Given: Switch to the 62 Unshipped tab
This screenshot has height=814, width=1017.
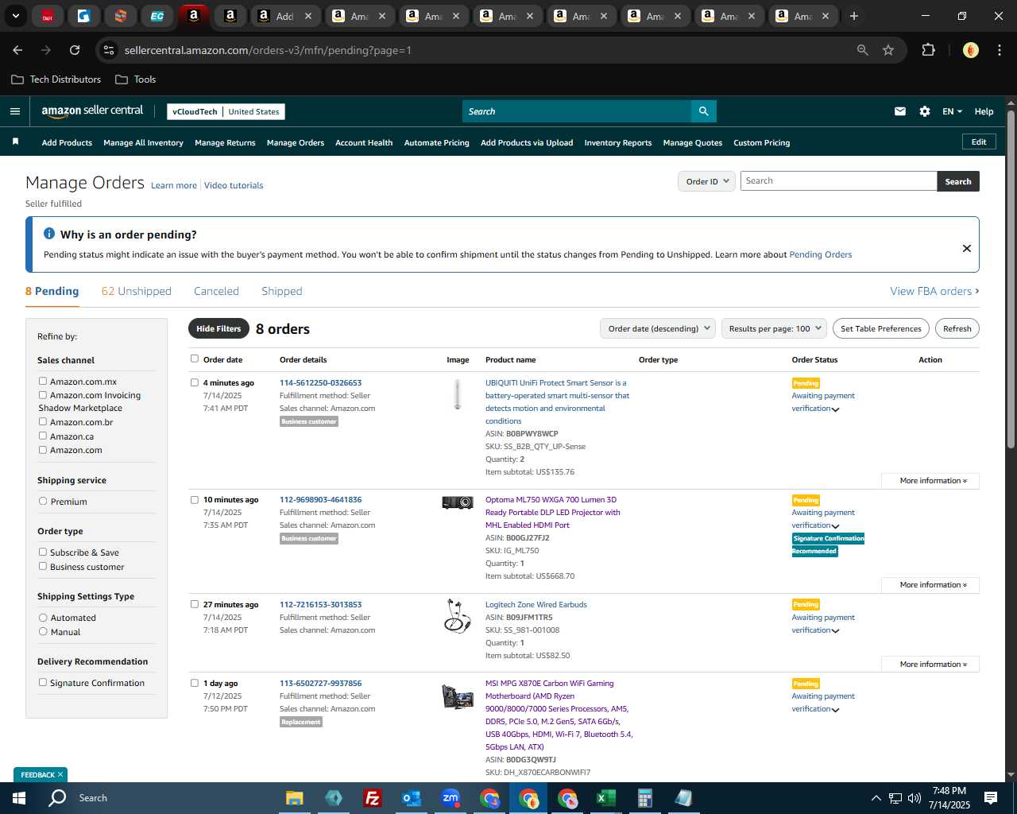Looking at the screenshot, I should click(x=137, y=291).
